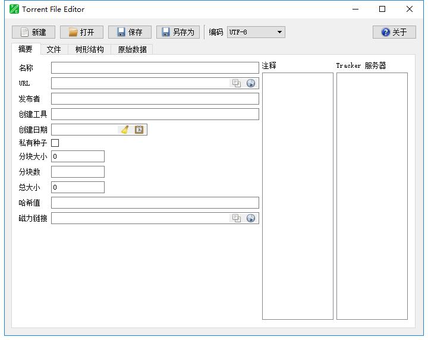Copy the magnet link via copy icon
The image size is (428, 340).
237,218
